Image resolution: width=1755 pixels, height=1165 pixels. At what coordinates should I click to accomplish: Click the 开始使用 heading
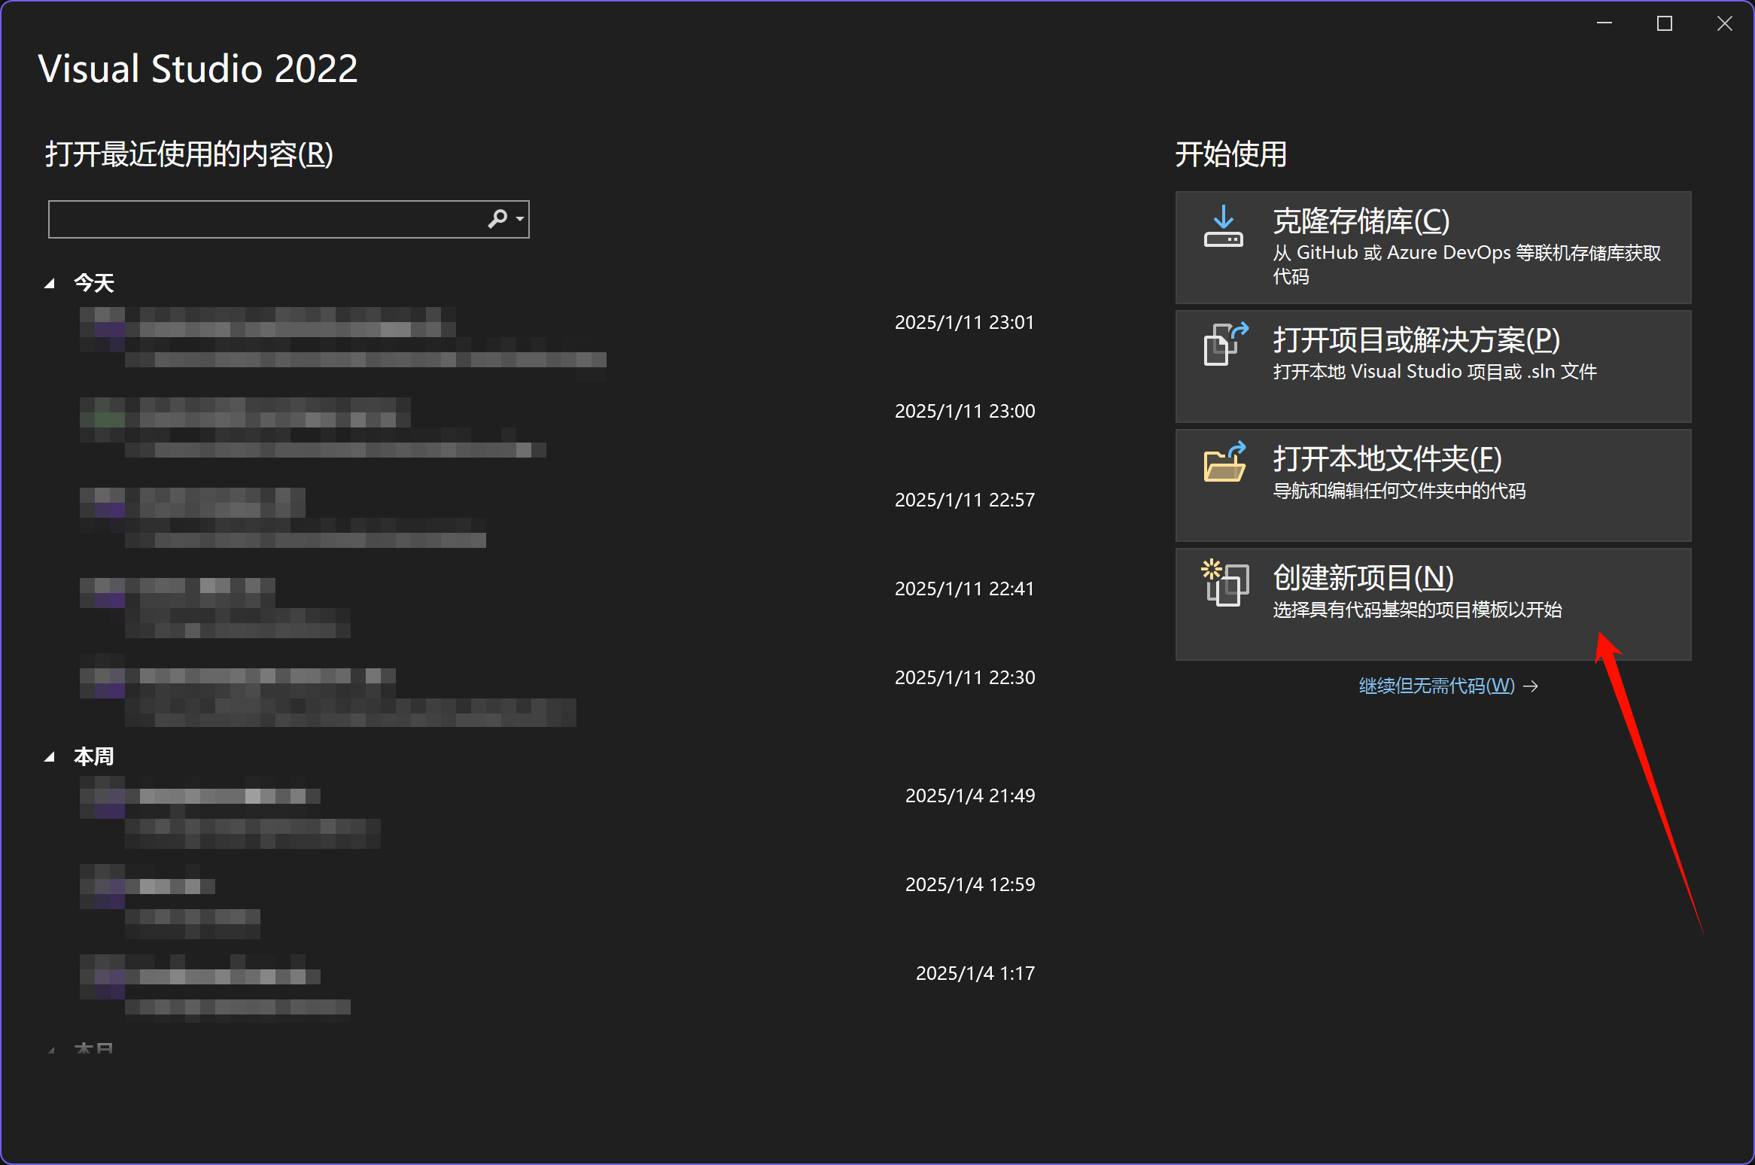click(x=1231, y=154)
